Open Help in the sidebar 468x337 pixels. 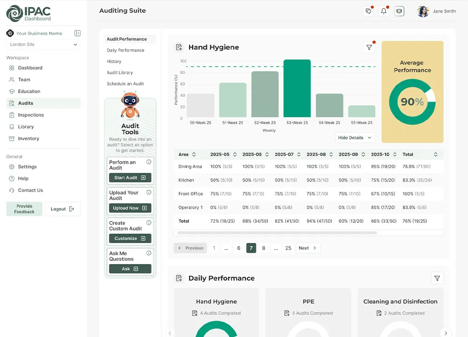pyautogui.click(x=43, y=178)
